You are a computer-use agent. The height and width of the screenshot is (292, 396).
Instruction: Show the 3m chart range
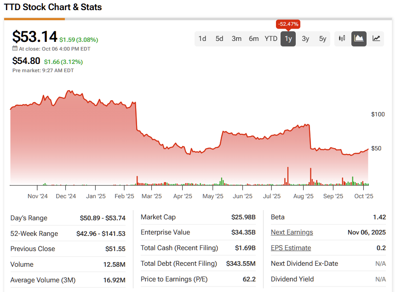236,39
